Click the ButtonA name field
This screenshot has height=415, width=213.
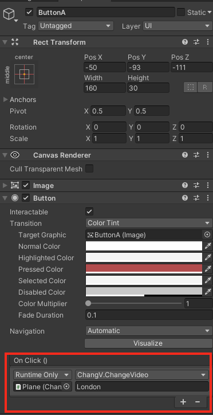tap(106, 13)
